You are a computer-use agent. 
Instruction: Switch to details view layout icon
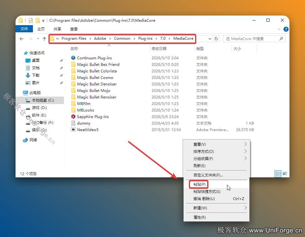pyautogui.click(x=278, y=173)
